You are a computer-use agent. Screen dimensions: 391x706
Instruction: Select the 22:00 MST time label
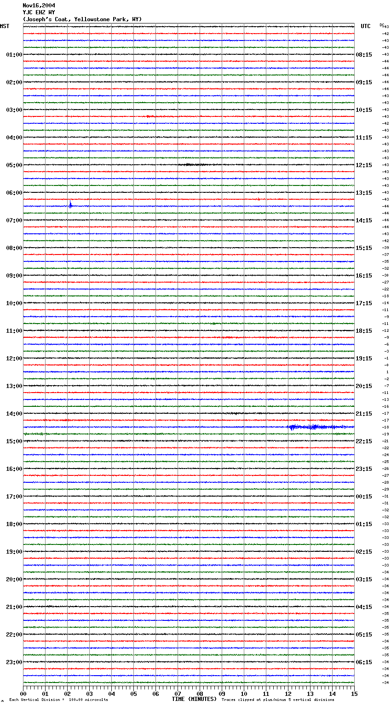(14, 635)
